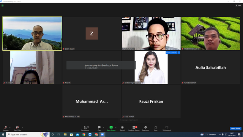Expand the Share Screen options arrow
The width and height of the screenshot is (243, 137).
[x=116, y=127]
